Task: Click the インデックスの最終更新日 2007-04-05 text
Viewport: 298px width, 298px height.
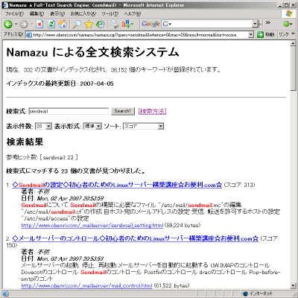Action: 60,83
